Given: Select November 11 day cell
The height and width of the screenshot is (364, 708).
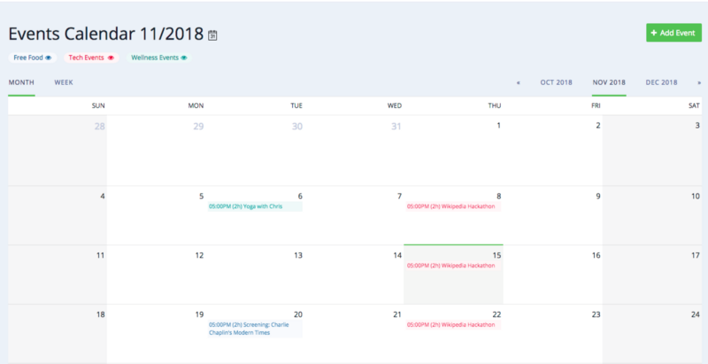Looking at the screenshot, I should point(58,275).
